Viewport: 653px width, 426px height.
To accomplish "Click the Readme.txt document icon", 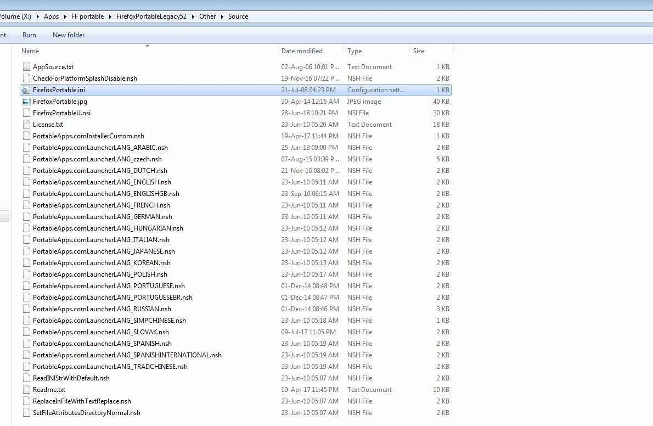I will 26,390.
